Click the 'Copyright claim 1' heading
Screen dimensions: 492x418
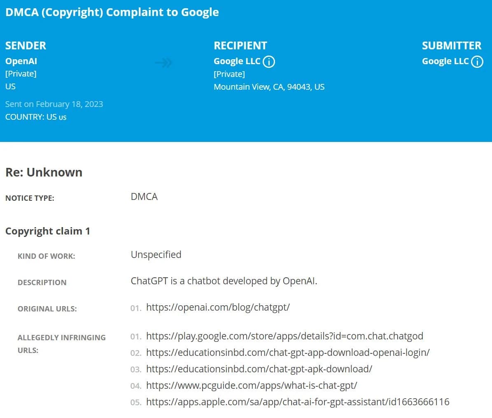coord(48,231)
